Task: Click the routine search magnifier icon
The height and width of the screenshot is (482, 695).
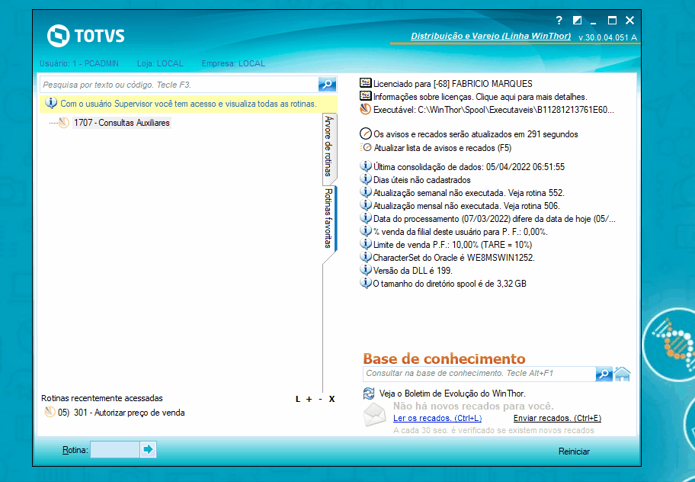Action: coord(327,84)
